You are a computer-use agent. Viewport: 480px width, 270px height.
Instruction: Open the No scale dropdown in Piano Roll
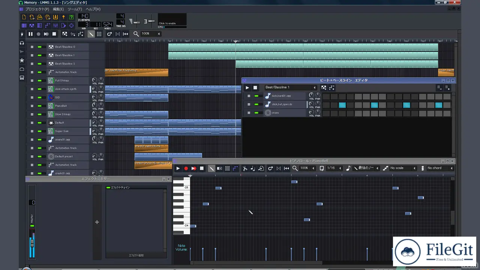(403, 168)
